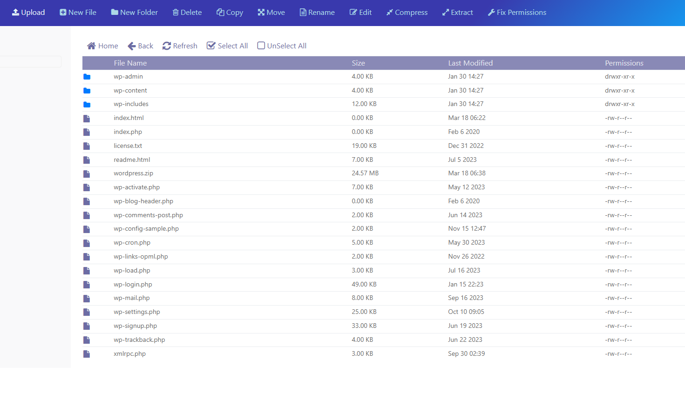Click the File Name column header
The width and height of the screenshot is (685, 413).
tap(130, 63)
